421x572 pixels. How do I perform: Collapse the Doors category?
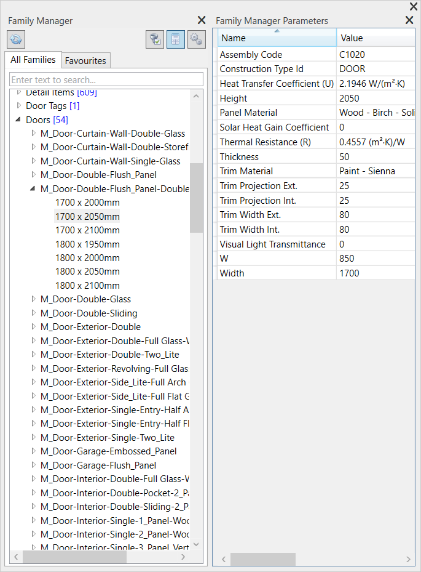click(19, 119)
